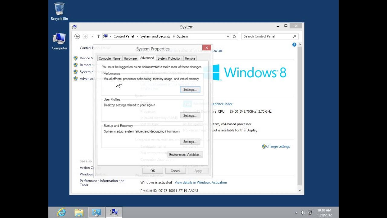This screenshot has height=218, width=387.
Task: Expand the arrow after Control Panel breadcrumb
Action: [x=137, y=36]
